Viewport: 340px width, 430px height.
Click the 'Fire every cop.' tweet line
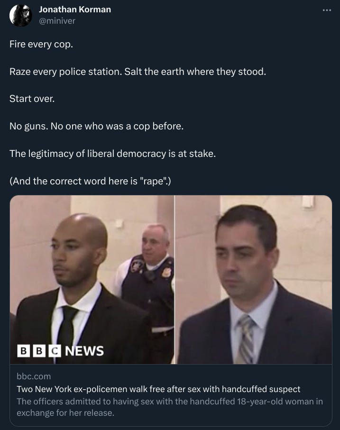pyautogui.click(x=41, y=44)
